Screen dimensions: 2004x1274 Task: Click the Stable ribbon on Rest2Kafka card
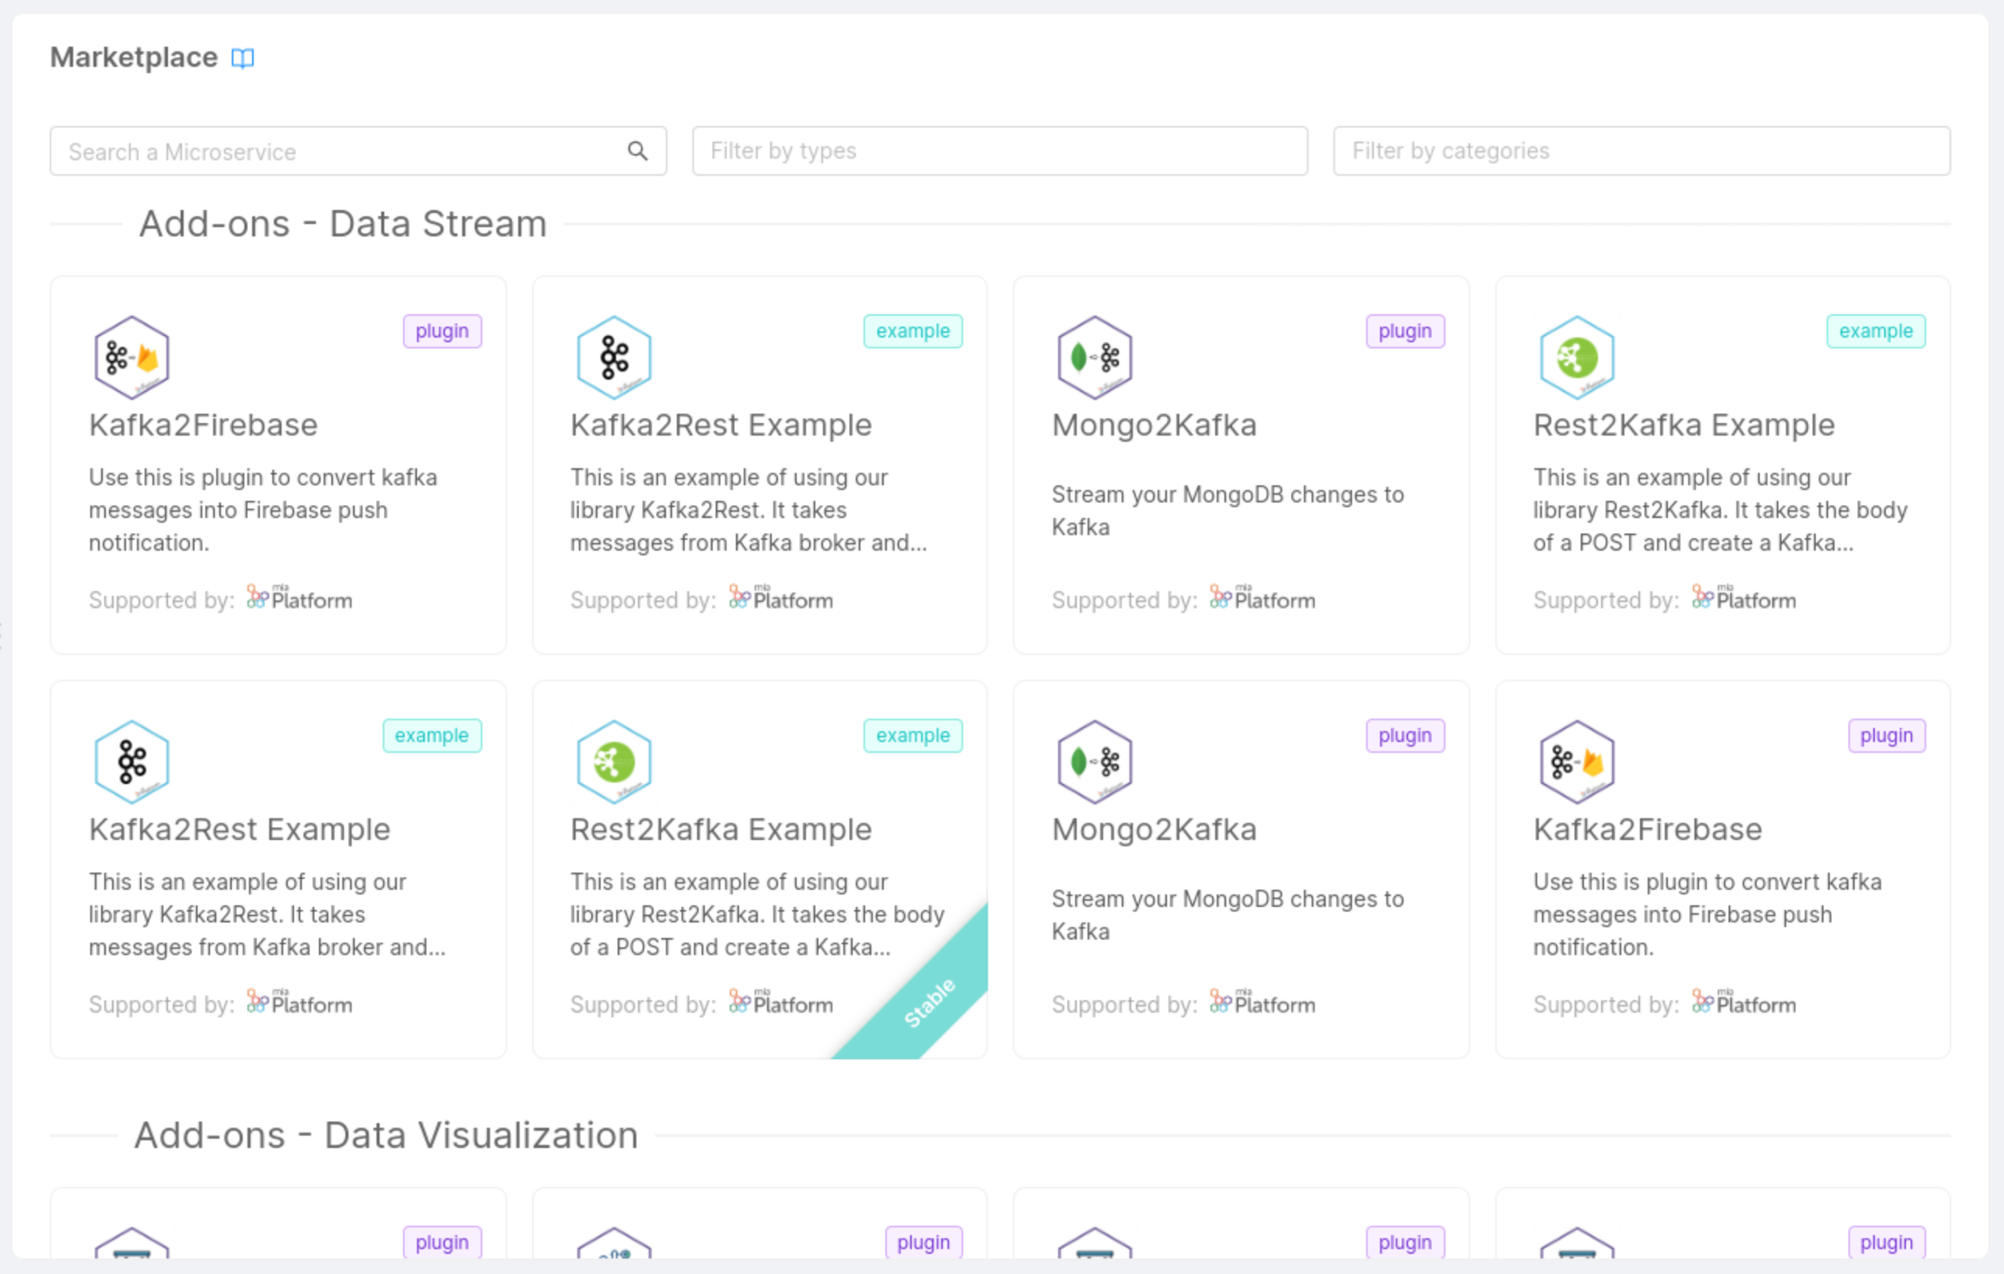pos(930,1002)
